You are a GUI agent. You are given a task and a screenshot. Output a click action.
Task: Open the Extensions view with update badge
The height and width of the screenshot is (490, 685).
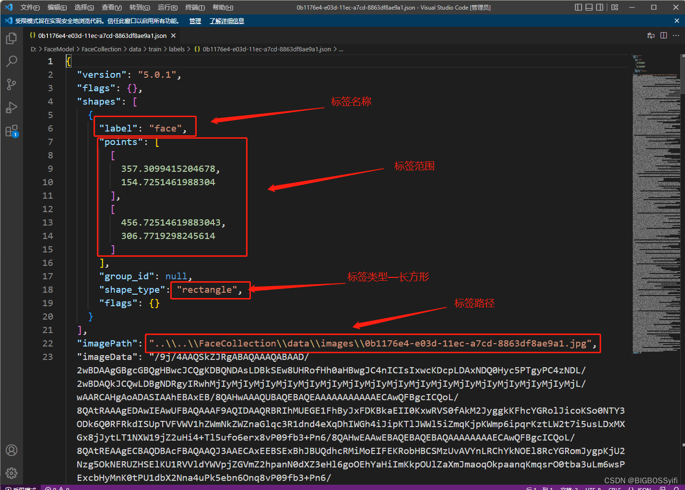(12, 131)
